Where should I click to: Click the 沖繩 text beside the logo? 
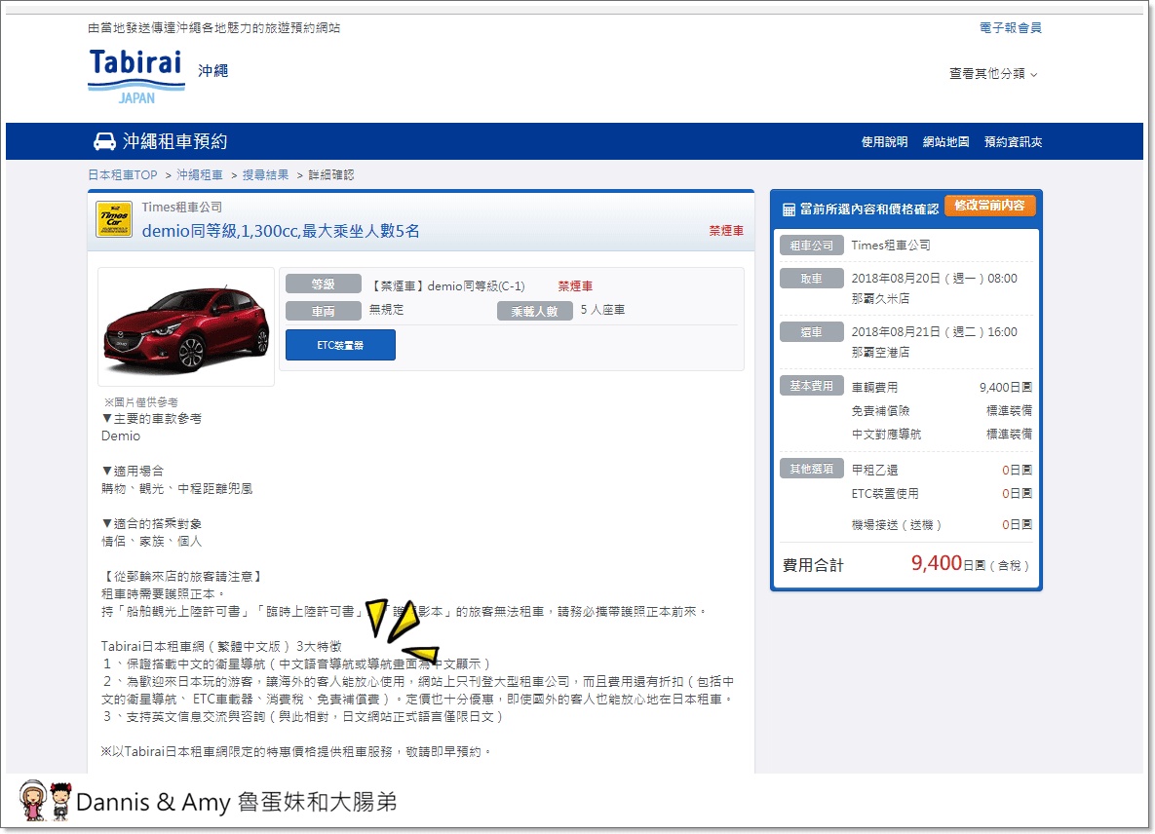(212, 71)
